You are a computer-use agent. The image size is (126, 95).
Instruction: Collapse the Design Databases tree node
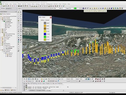(x=1, y=20)
